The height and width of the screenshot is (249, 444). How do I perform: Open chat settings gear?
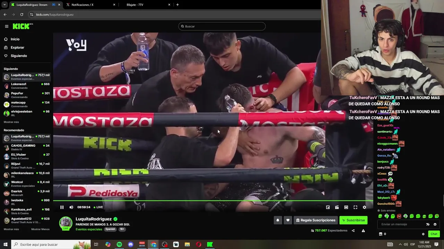click(x=423, y=234)
